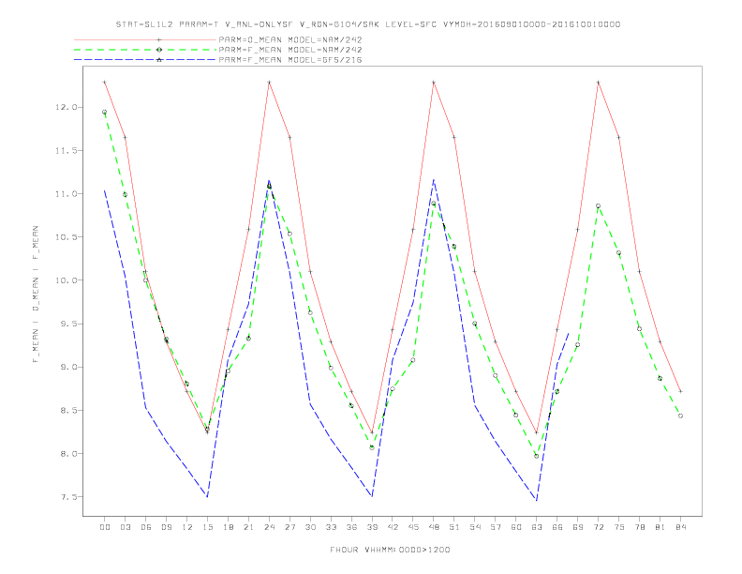Click x-axis tick label 69
742x574 pixels.
pos(578,527)
